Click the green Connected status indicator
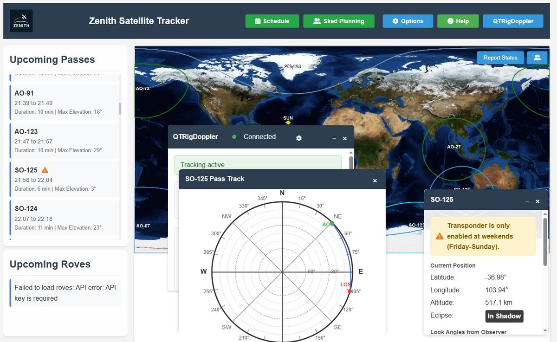This screenshot has width=557, height=342. [x=234, y=137]
